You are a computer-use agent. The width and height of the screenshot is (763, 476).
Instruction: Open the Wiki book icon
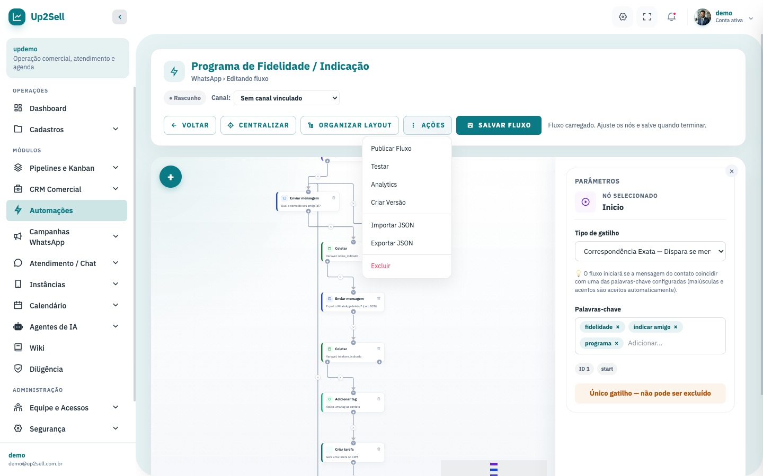click(x=18, y=347)
